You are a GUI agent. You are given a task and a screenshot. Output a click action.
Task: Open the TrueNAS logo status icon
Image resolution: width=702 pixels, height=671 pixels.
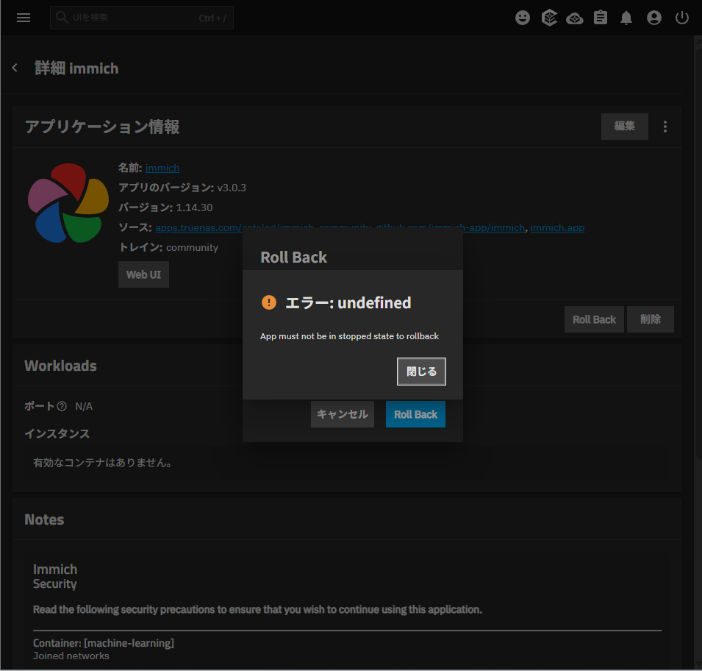point(549,18)
